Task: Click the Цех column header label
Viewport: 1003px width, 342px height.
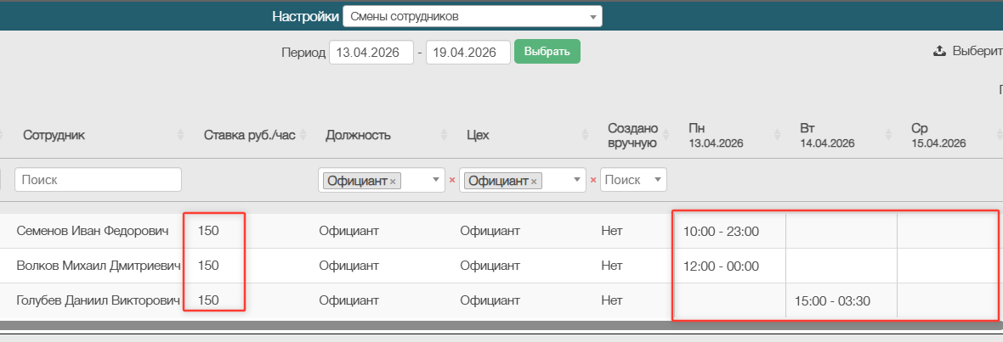Action: tap(477, 135)
